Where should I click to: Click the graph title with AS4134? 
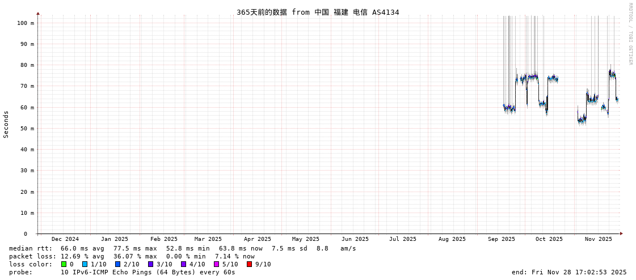[x=318, y=12]
